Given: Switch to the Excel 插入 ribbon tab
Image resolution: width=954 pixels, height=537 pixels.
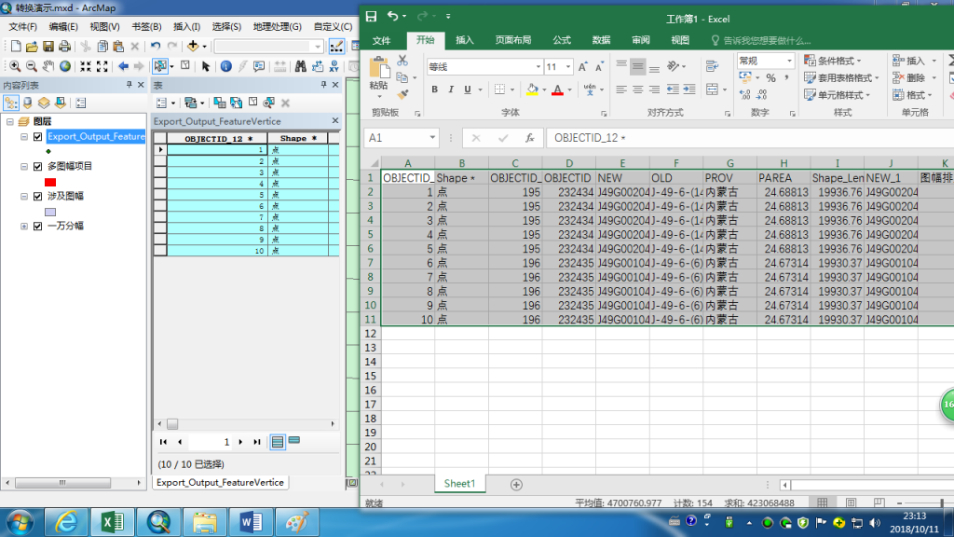Looking at the screenshot, I should point(465,40).
